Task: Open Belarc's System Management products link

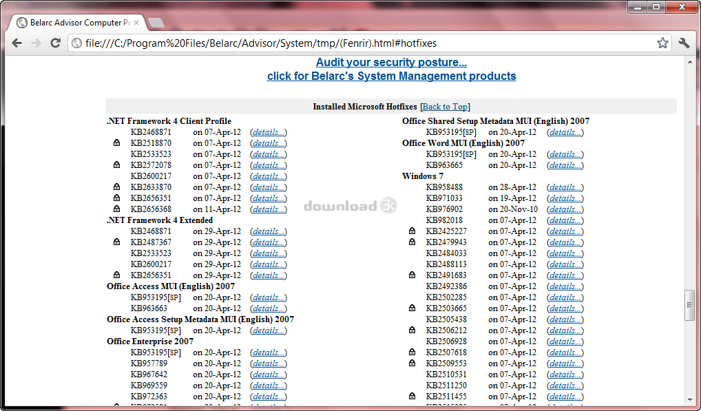Action: [392, 76]
